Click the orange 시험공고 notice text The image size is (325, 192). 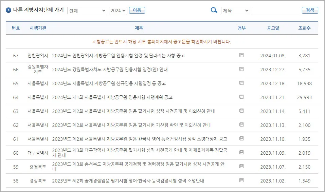[x=162, y=42]
